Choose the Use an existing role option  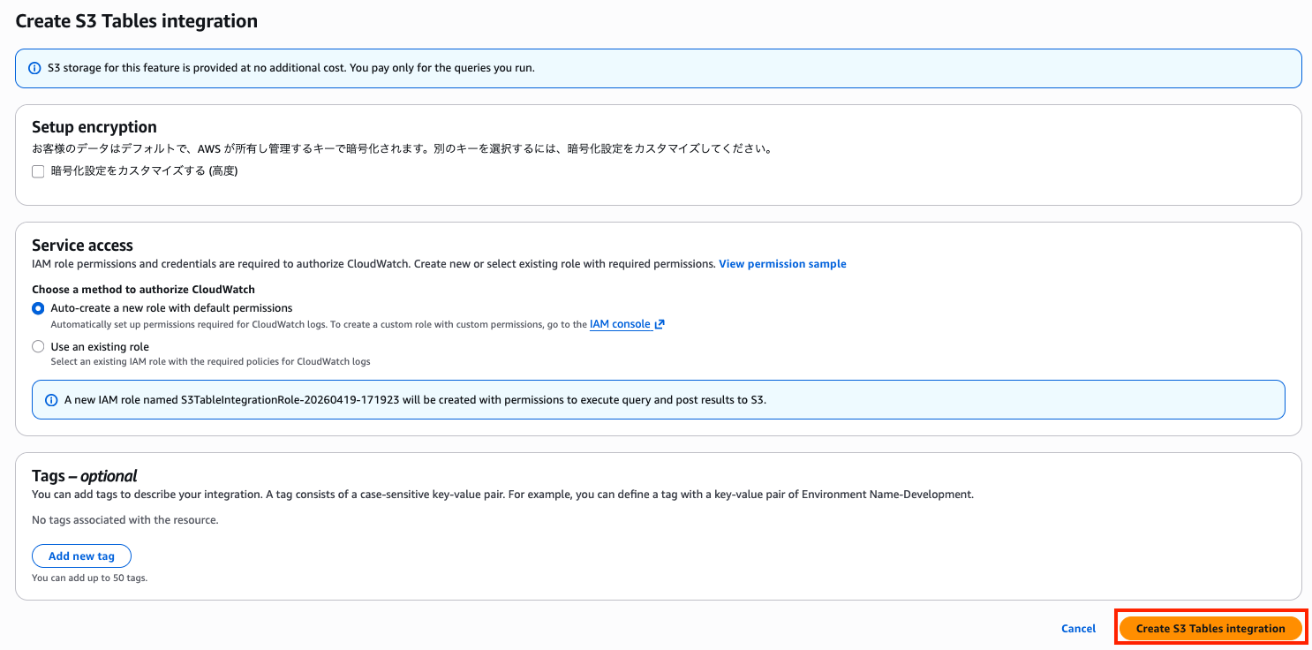click(38, 347)
